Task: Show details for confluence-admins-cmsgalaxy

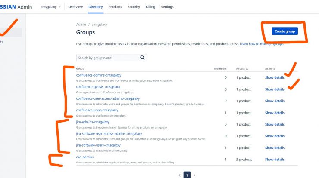Action: pos(275,77)
